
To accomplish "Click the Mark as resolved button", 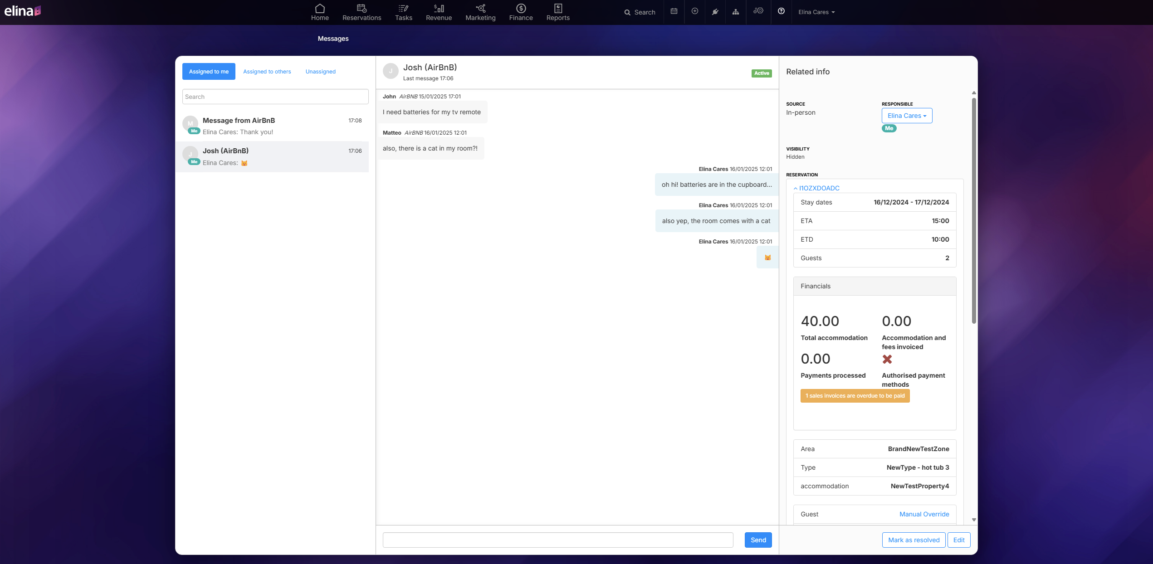I will (913, 540).
